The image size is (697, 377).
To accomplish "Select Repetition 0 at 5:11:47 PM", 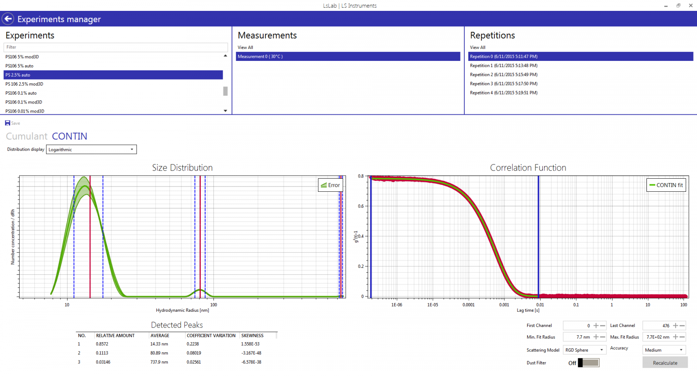I will [581, 57].
